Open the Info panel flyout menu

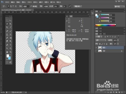click(90, 16)
